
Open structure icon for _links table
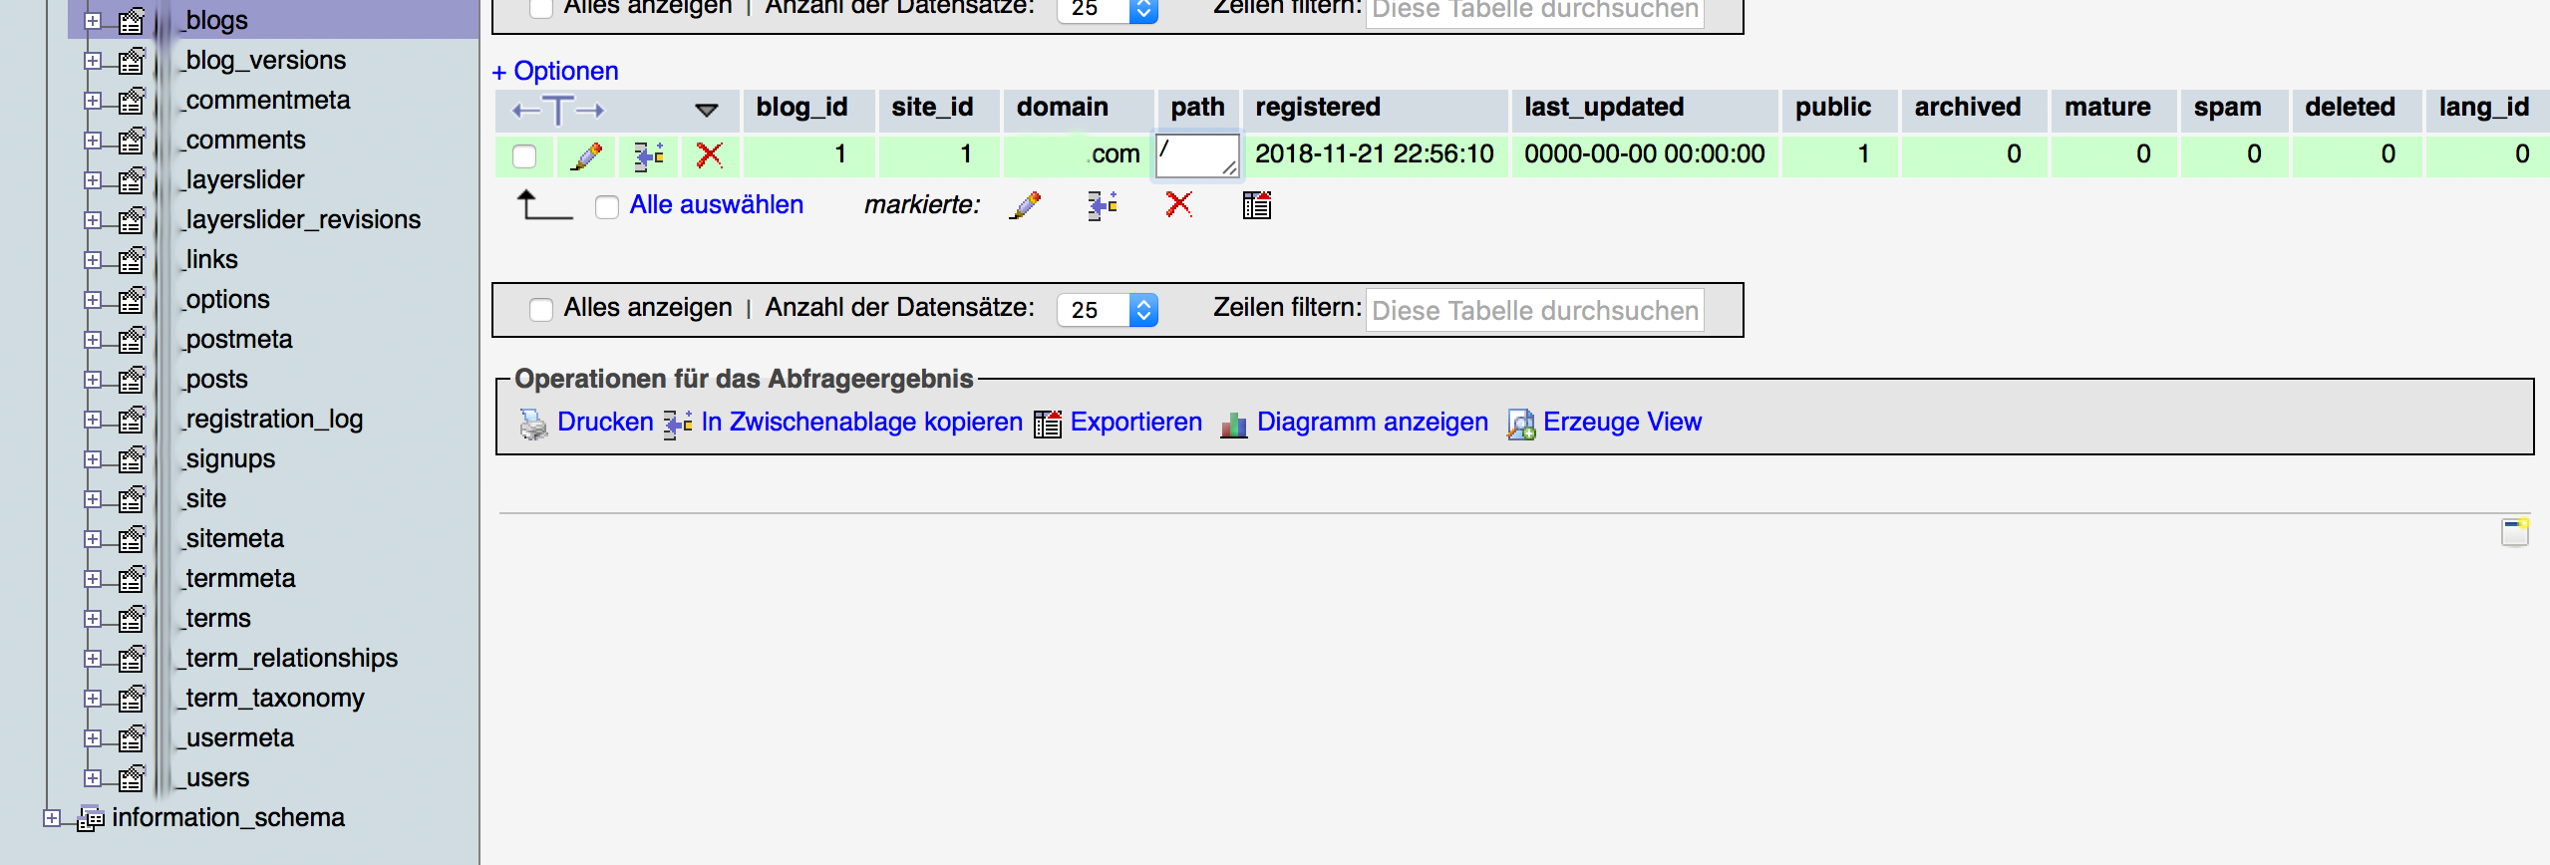(132, 260)
